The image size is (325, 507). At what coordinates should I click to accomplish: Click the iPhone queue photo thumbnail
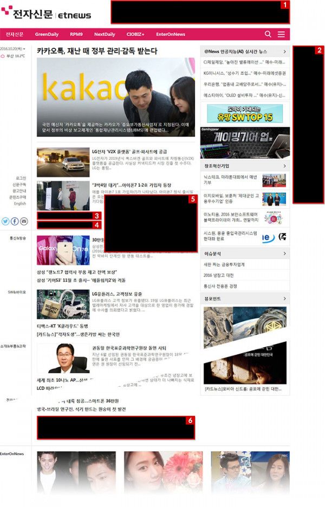click(x=63, y=196)
